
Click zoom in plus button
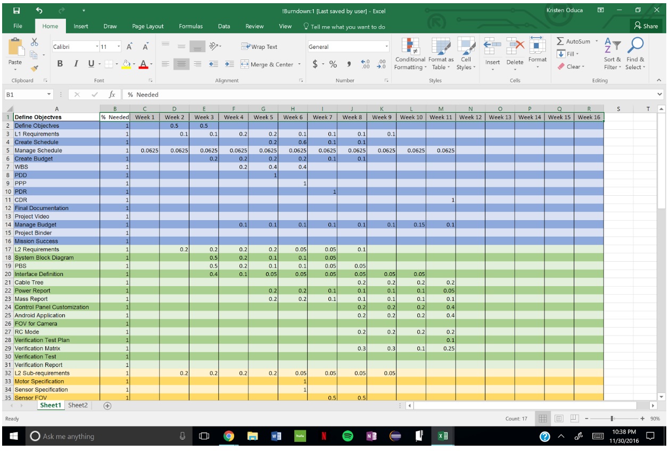point(643,419)
